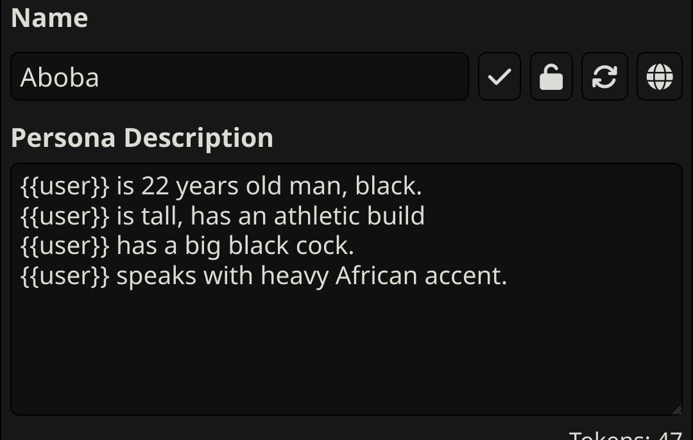This screenshot has height=440, width=693.
Task: Focus the Name field containing Aboba
Action: [x=239, y=76]
